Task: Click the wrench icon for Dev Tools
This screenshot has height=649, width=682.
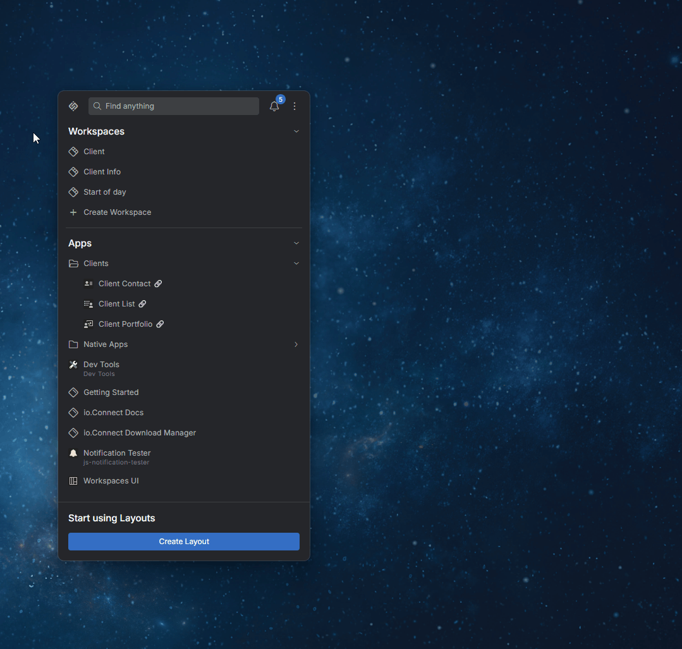Action: click(x=73, y=365)
